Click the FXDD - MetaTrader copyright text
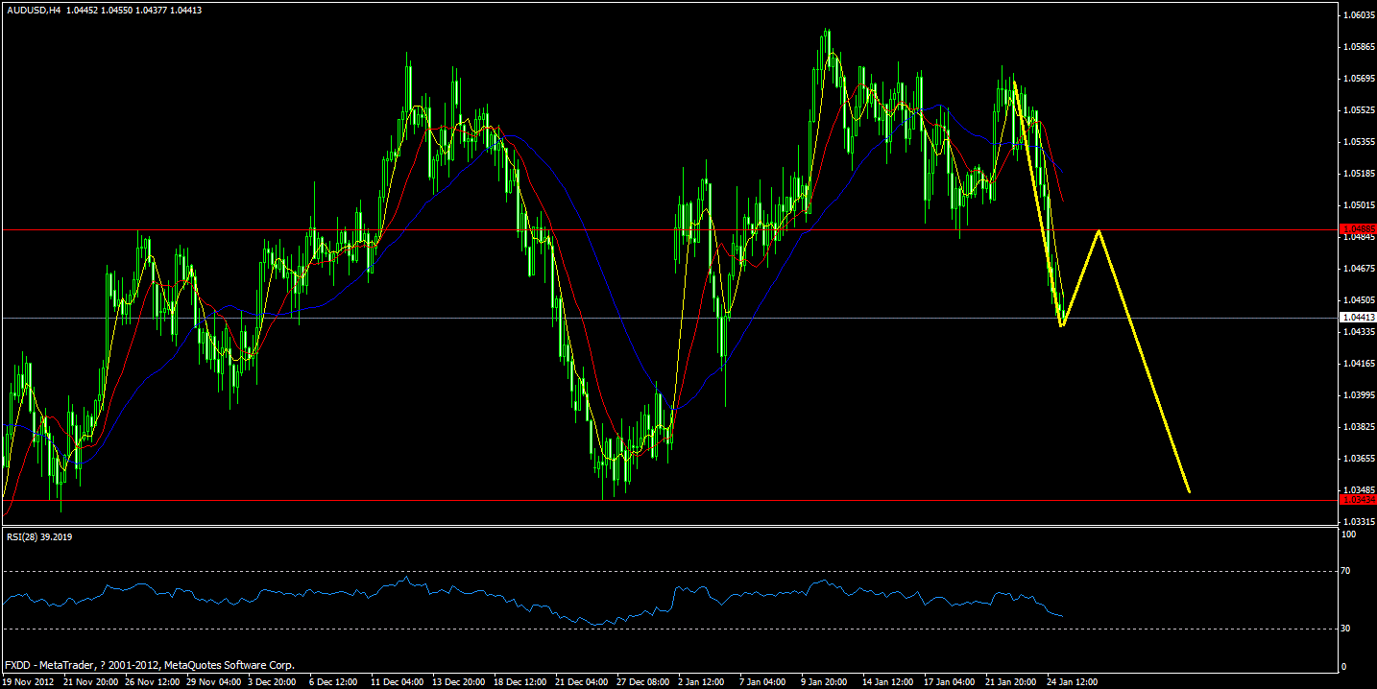 pos(151,665)
